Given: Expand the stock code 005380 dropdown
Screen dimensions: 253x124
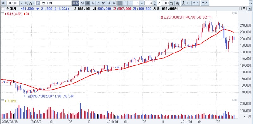Looking at the screenshot, I should click(x=22, y=3).
